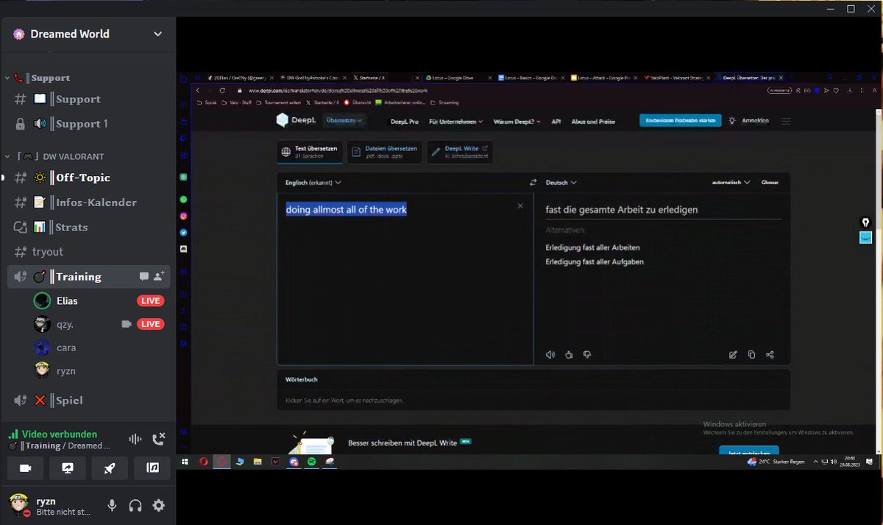Image resolution: width=883 pixels, height=525 pixels.
Task: Open the Training channel chat bubble icon
Action: (144, 277)
